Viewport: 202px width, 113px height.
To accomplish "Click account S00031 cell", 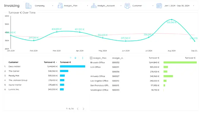I will (x=116, y=67).
